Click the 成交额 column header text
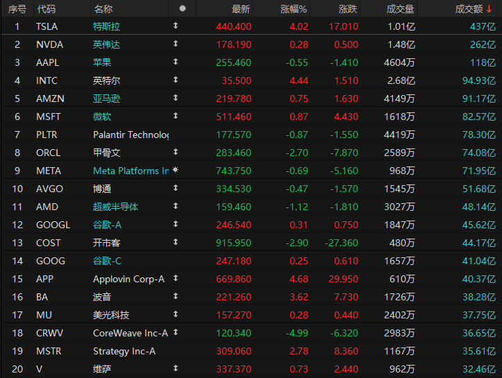Screen dimensions: 502x378 469,9
